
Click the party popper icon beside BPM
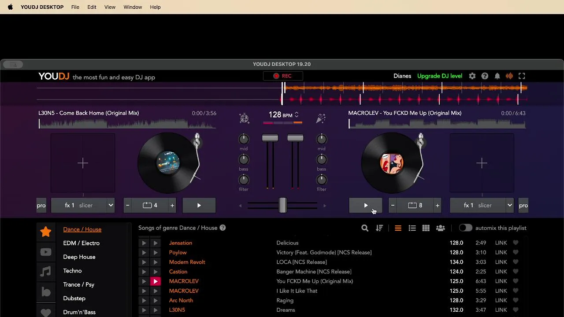click(x=321, y=118)
